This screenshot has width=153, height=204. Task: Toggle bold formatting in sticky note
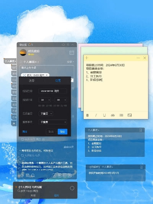[87, 115]
